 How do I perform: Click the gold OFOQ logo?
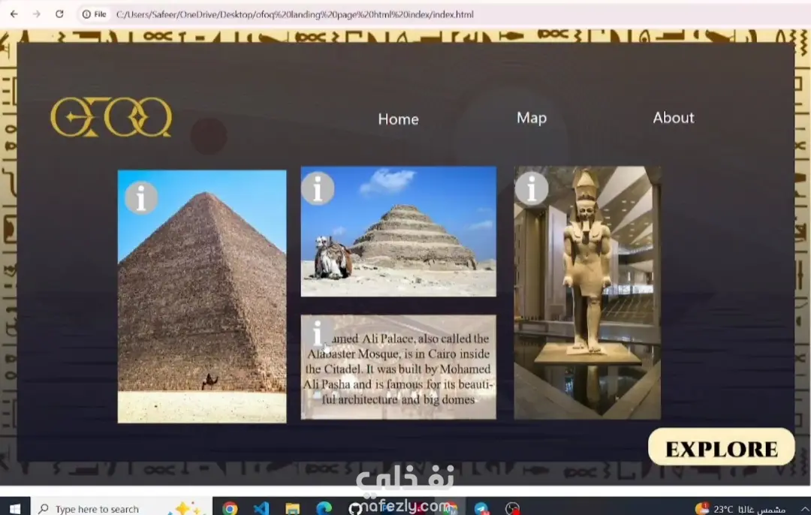tap(111, 117)
